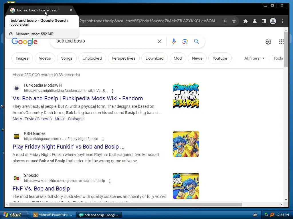This screenshot has width=293, height=219.
Task: Click the taskbar clock 12:35 PM
Action: click(282, 215)
